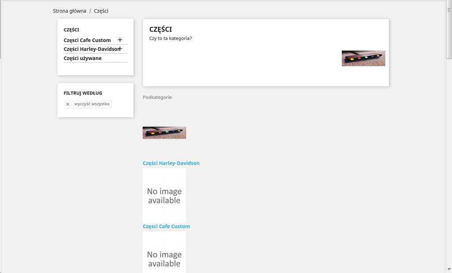This screenshot has height=273, width=452.
Task: Open Częsci Cafe Custom in sidebar
Action: [87, 40]
